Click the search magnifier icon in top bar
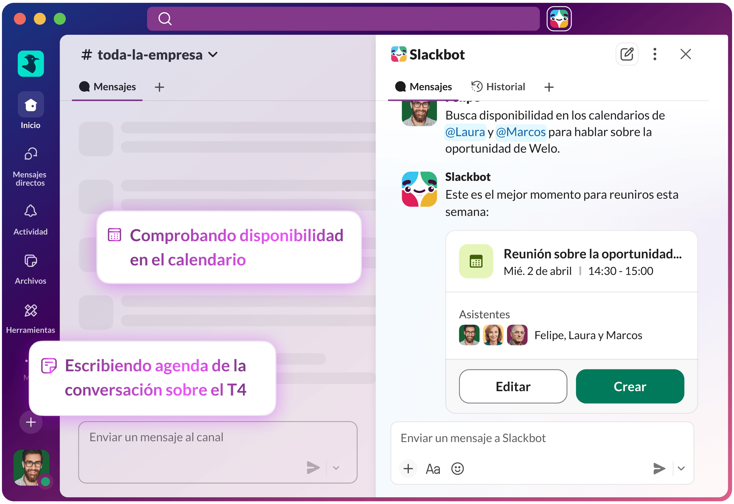 165,19
